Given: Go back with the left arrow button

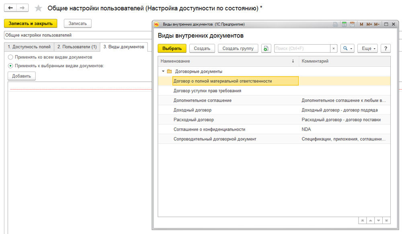Looking at the screenshot, I should pyautogui.click(x=10, y=8).
